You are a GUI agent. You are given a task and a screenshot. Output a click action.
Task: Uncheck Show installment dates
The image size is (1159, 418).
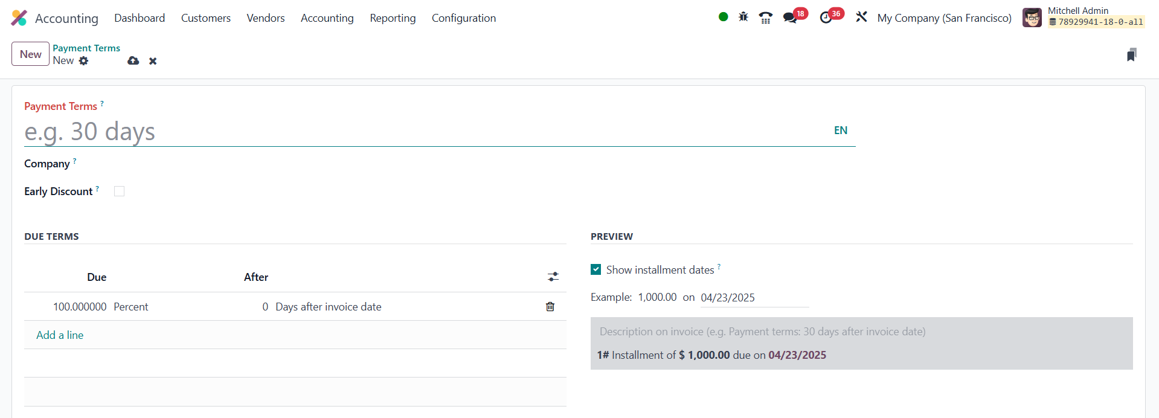[596, 269]
